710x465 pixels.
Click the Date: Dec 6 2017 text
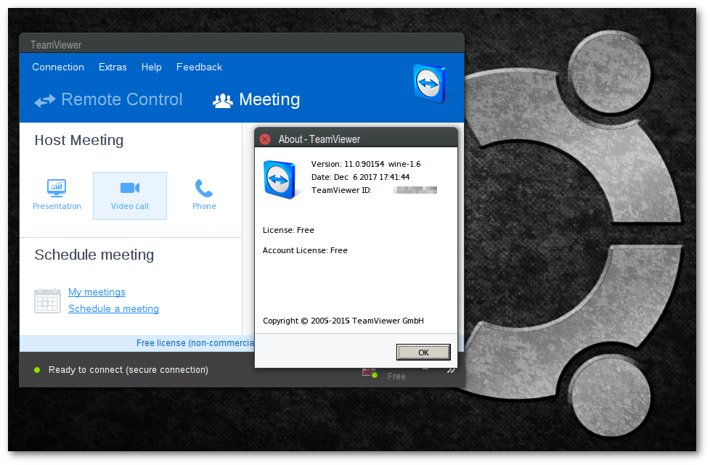point(360,177)
